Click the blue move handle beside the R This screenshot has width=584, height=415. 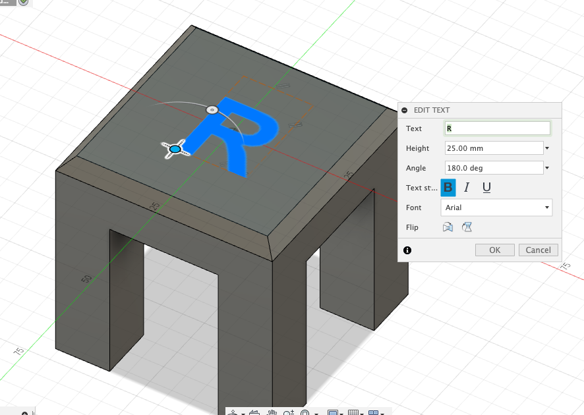tap(175, 150)
